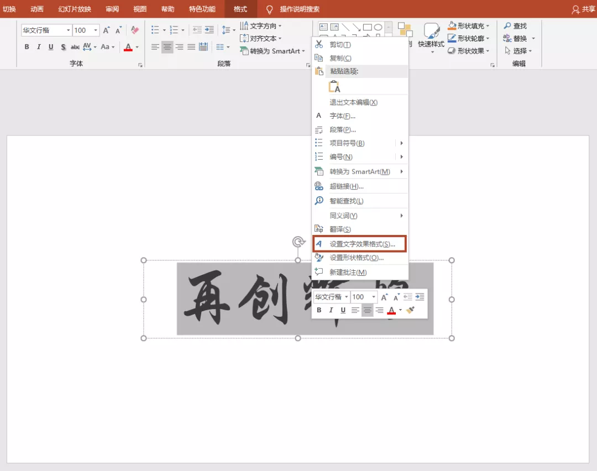This screenshot has width=597, height=471.
Task: Switch to the 幻灯片放映 ribbon tab
Action: click(75, 9)
